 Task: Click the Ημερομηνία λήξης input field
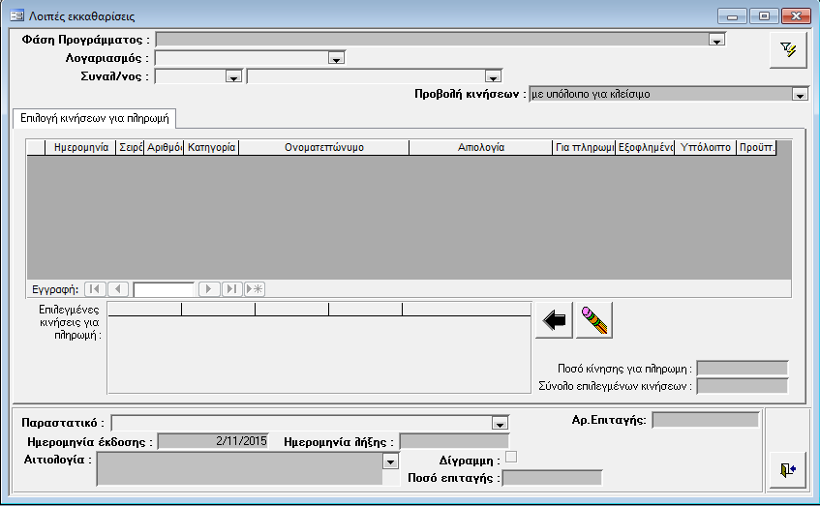click(453, 441)
